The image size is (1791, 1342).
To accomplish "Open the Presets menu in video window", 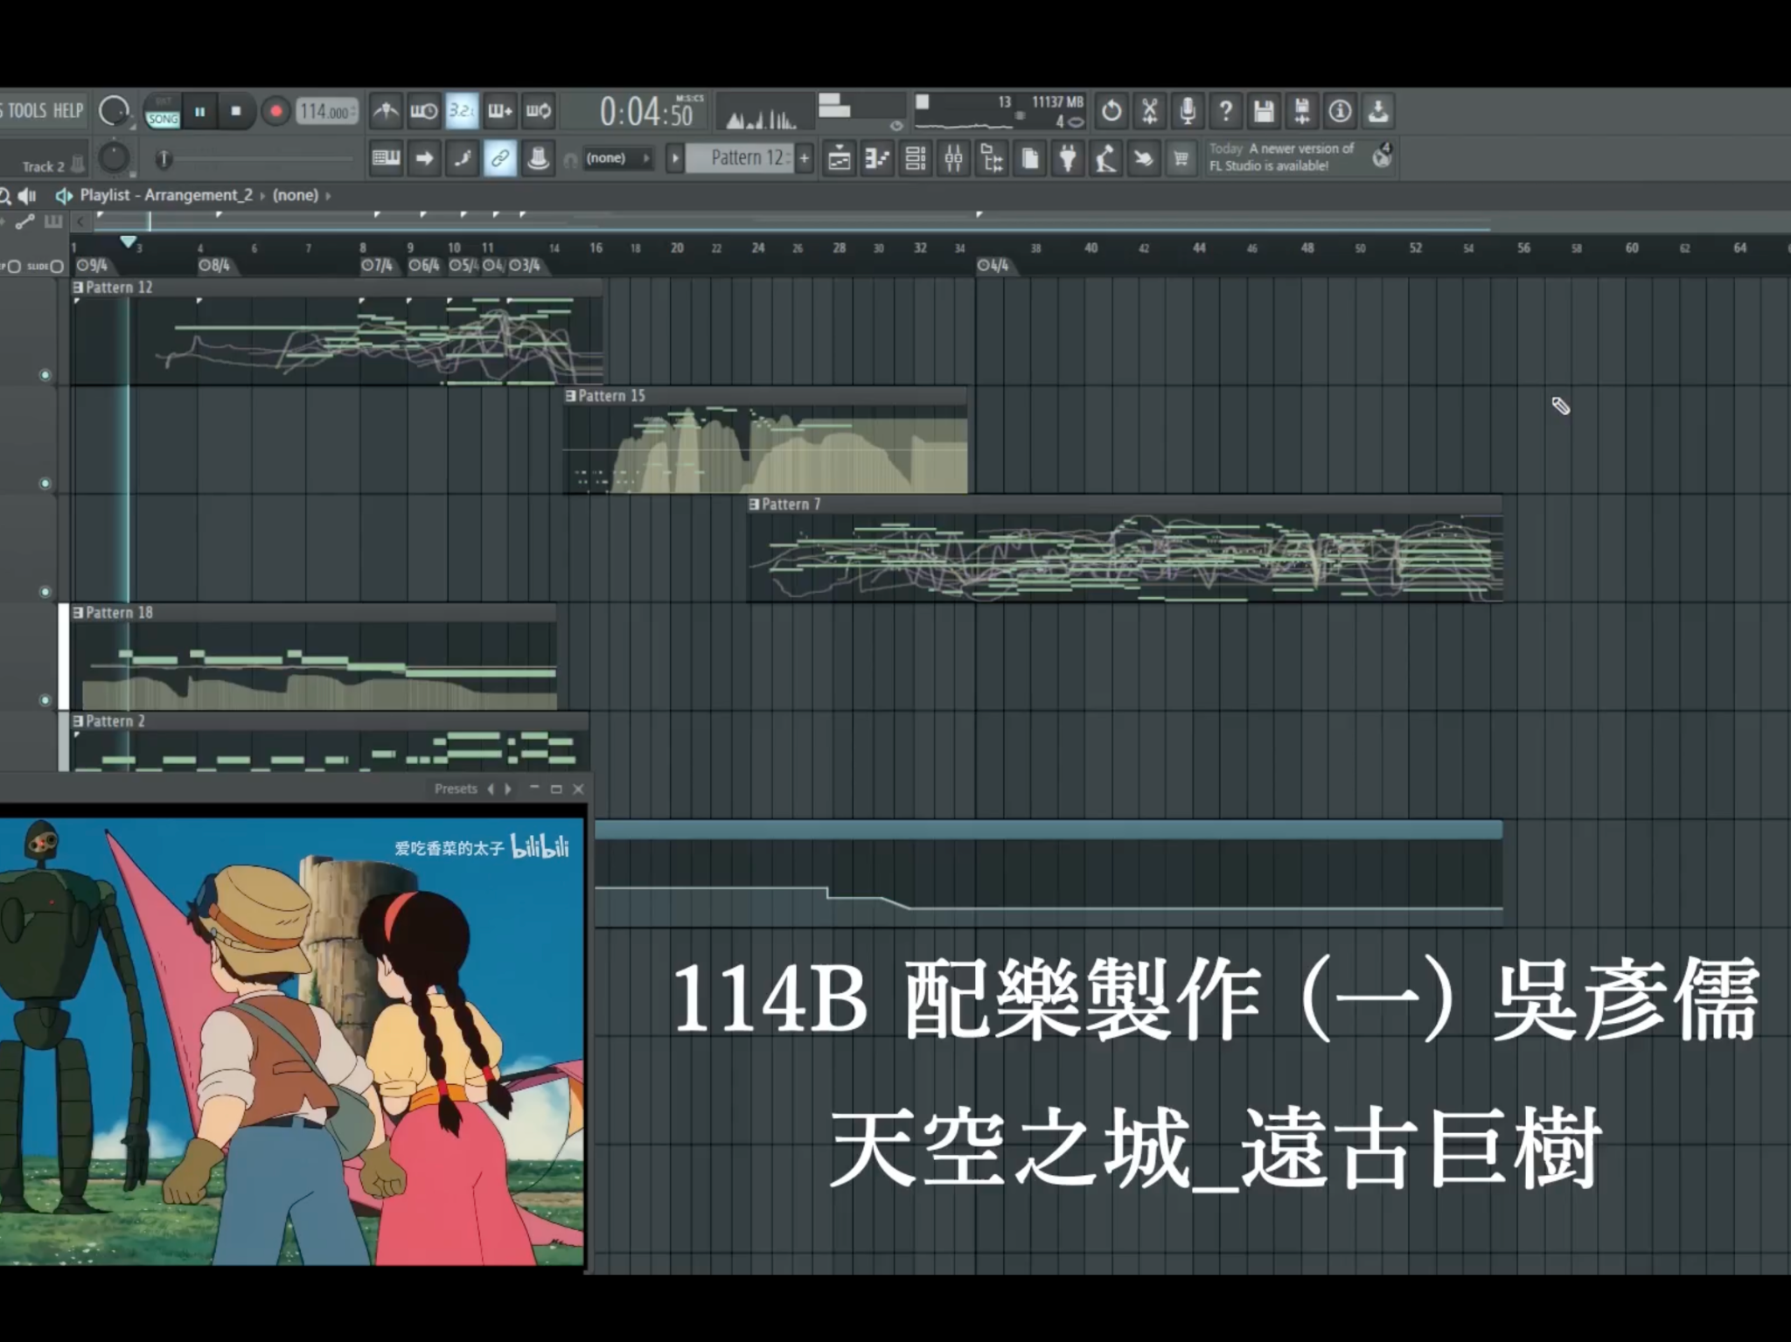I will pos(456,789).
